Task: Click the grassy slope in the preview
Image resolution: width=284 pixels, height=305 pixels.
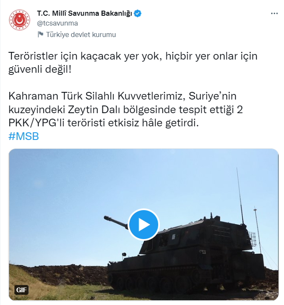Action: point(39,286)
